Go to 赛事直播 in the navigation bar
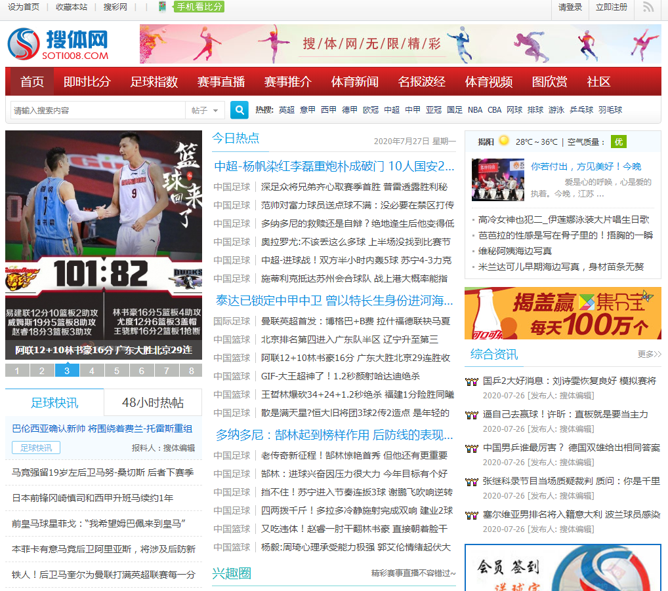This screenshot has height=591, width=668. (x=221, y=82)
